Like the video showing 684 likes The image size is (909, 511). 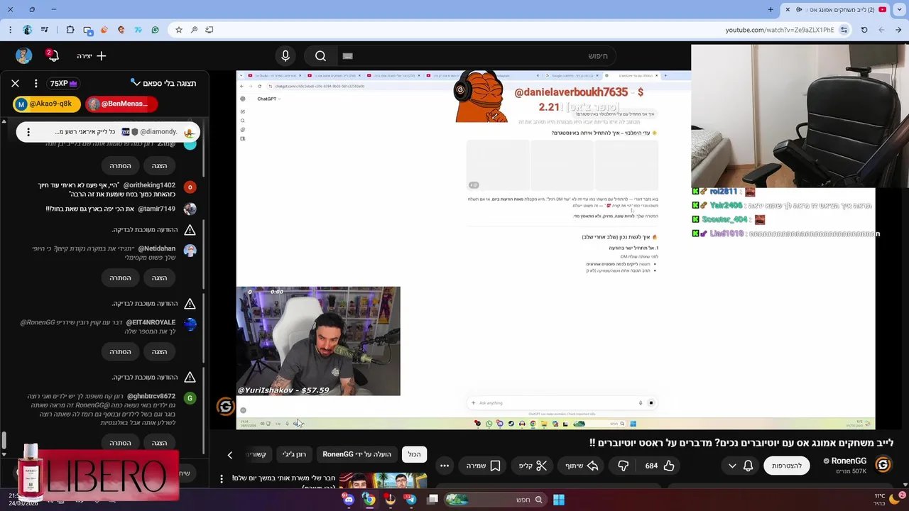click(x=660, y=466)
